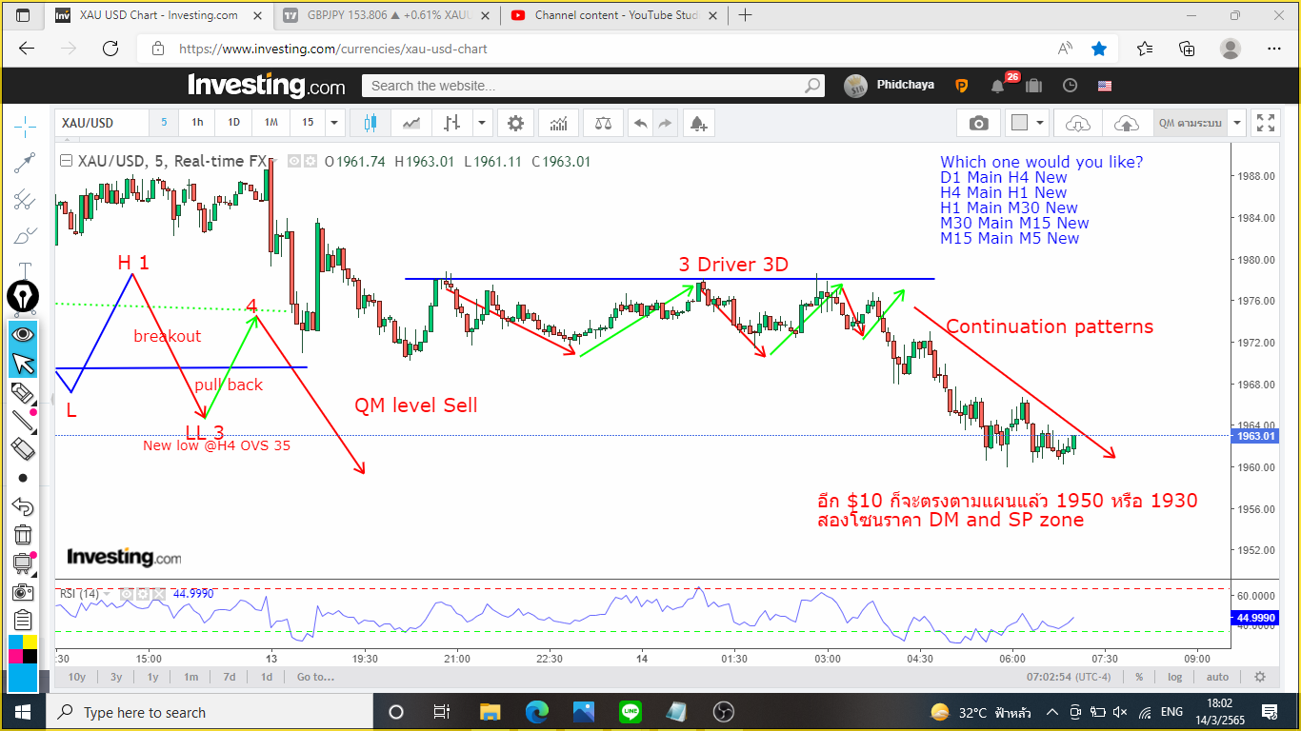Select the 15 minute timeframe

308,123
